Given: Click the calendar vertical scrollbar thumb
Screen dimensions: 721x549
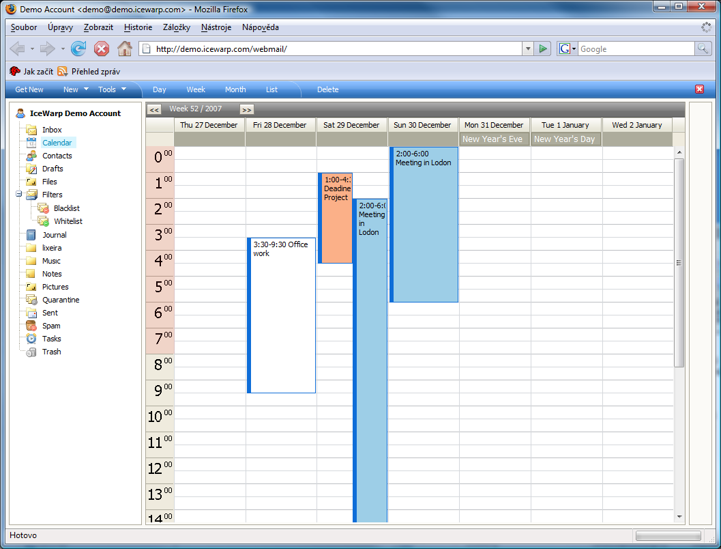Looking at the screenshot, I should coord(679,263).
